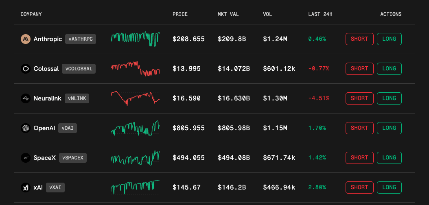Viewport: 429px width, 205px height.
Task: Go long on SpaceX
Action: point(389,158)
